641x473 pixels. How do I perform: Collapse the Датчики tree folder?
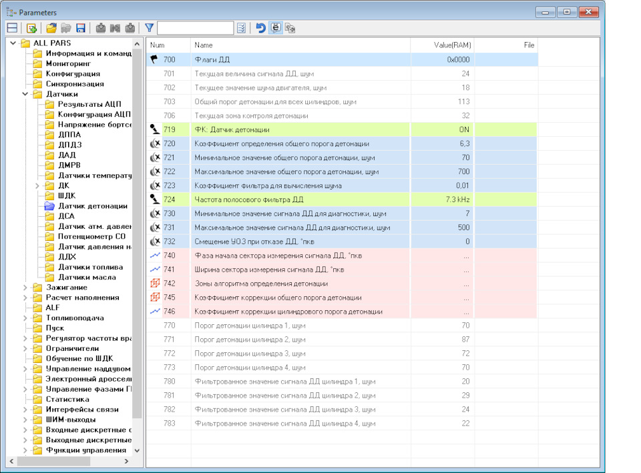pos(25,94)
